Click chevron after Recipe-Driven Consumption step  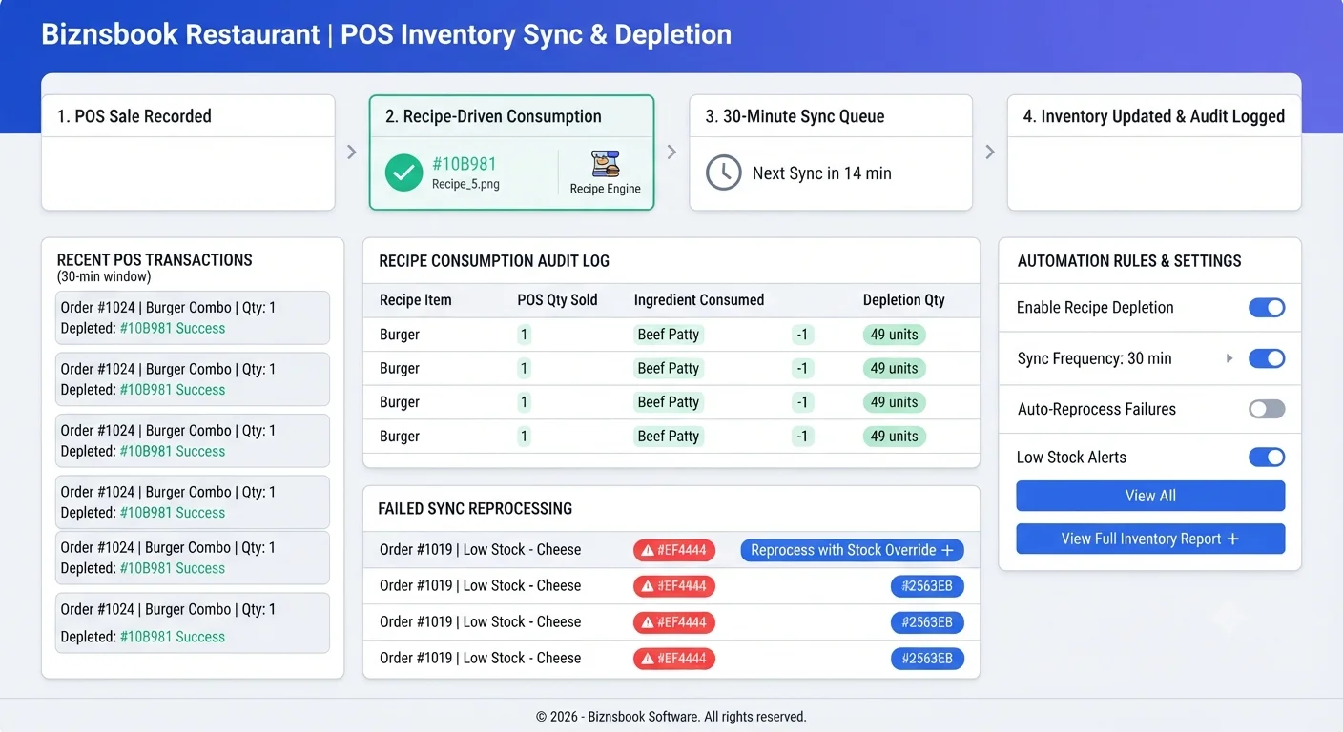click(671, 152)
